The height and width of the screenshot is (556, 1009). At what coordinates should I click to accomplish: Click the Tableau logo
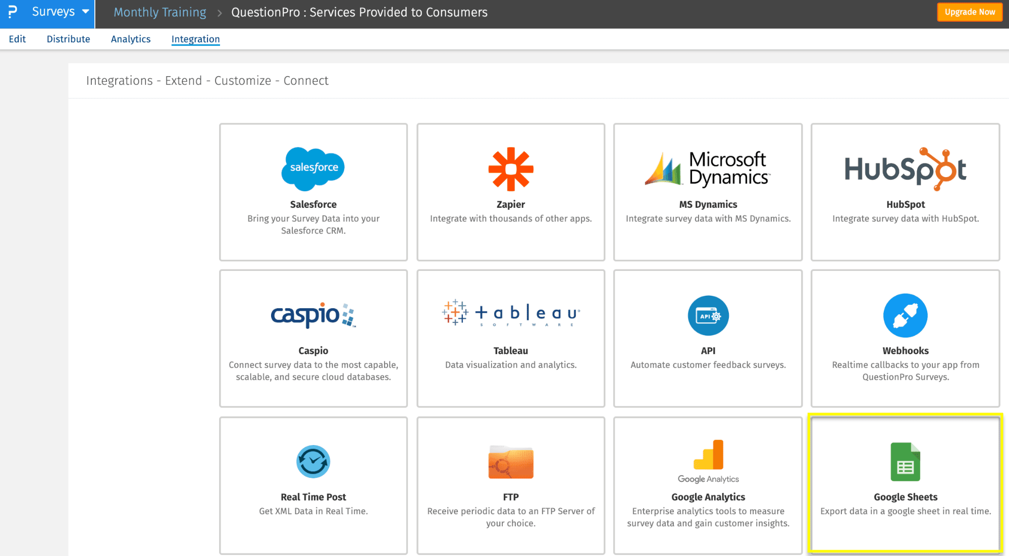tap(511, 313)
